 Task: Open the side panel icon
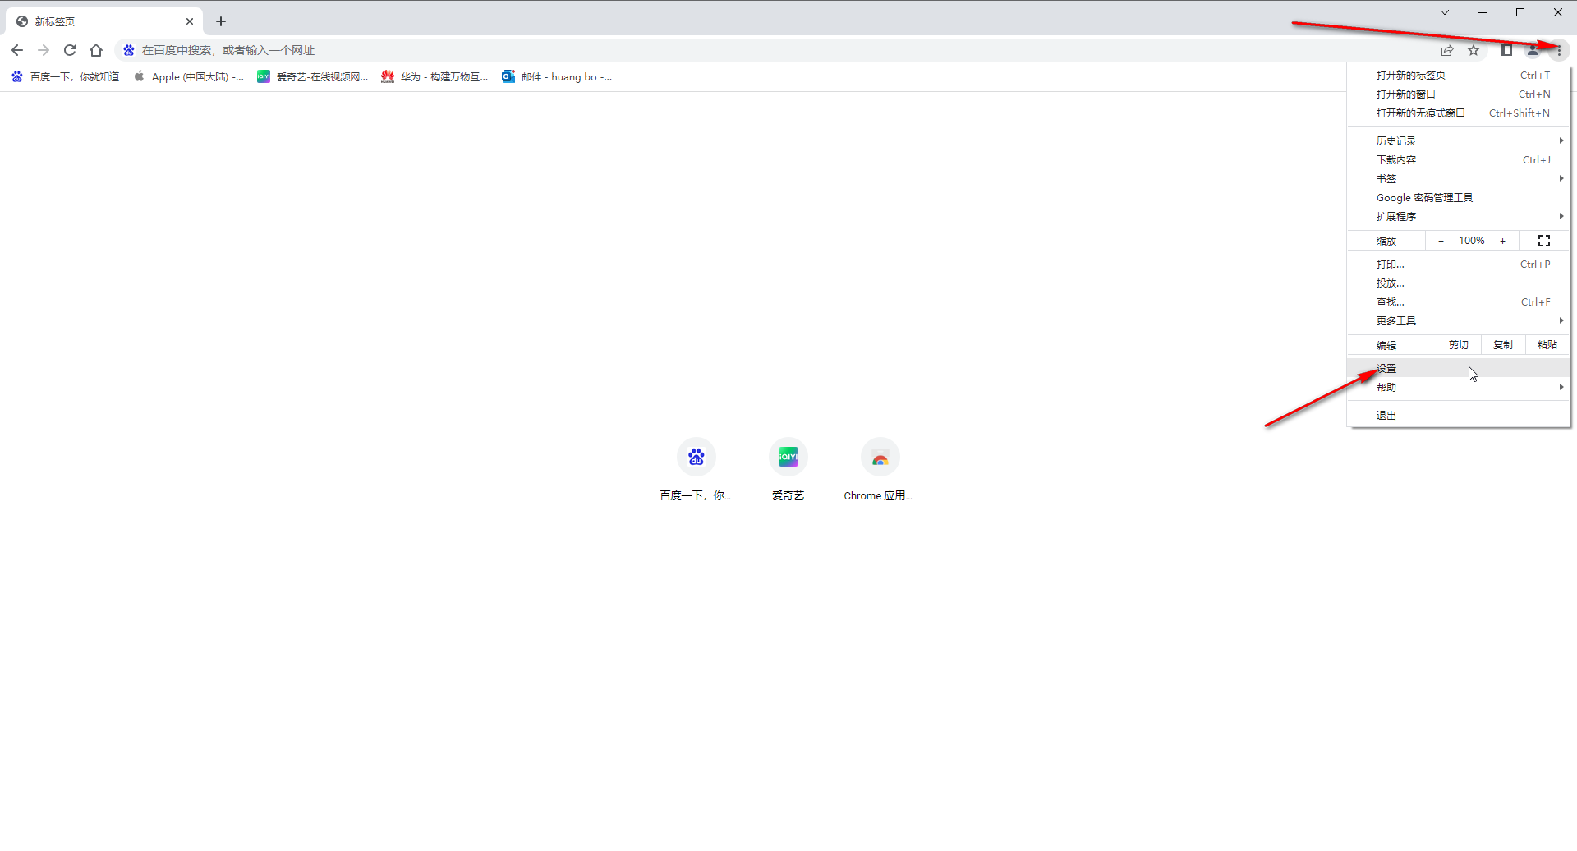1506,50
